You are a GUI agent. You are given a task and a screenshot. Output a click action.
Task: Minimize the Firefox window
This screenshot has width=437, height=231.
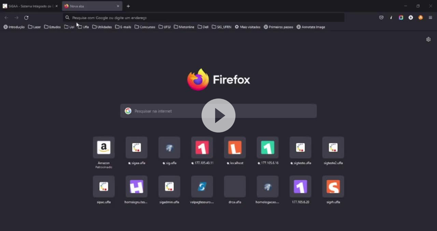click(405, 6)
